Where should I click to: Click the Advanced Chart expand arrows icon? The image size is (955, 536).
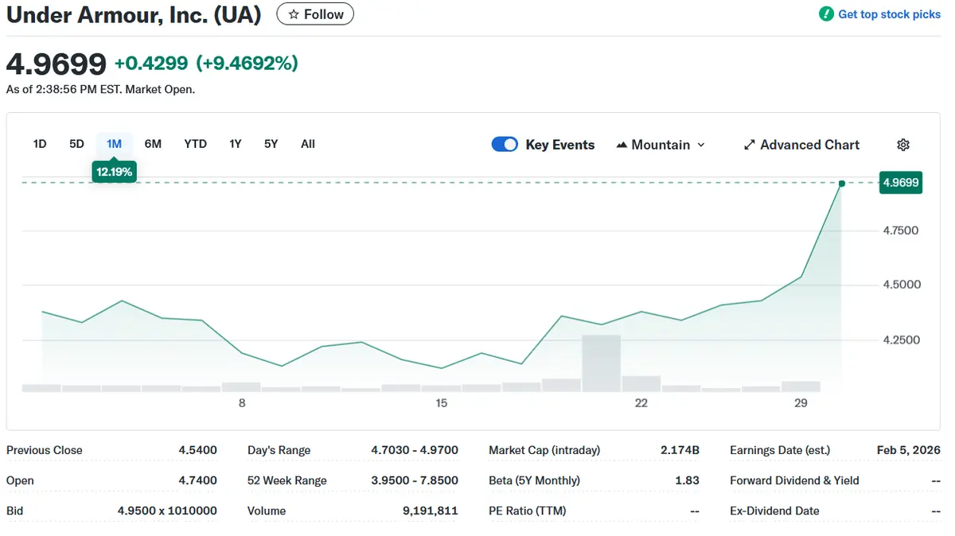[x=749, y=145]
